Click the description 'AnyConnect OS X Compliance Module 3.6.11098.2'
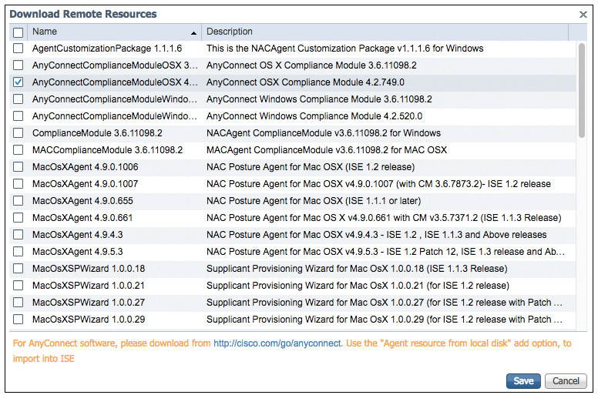This screenshot has width=598, height=395. pyautogui.click(x=311, y=65)
